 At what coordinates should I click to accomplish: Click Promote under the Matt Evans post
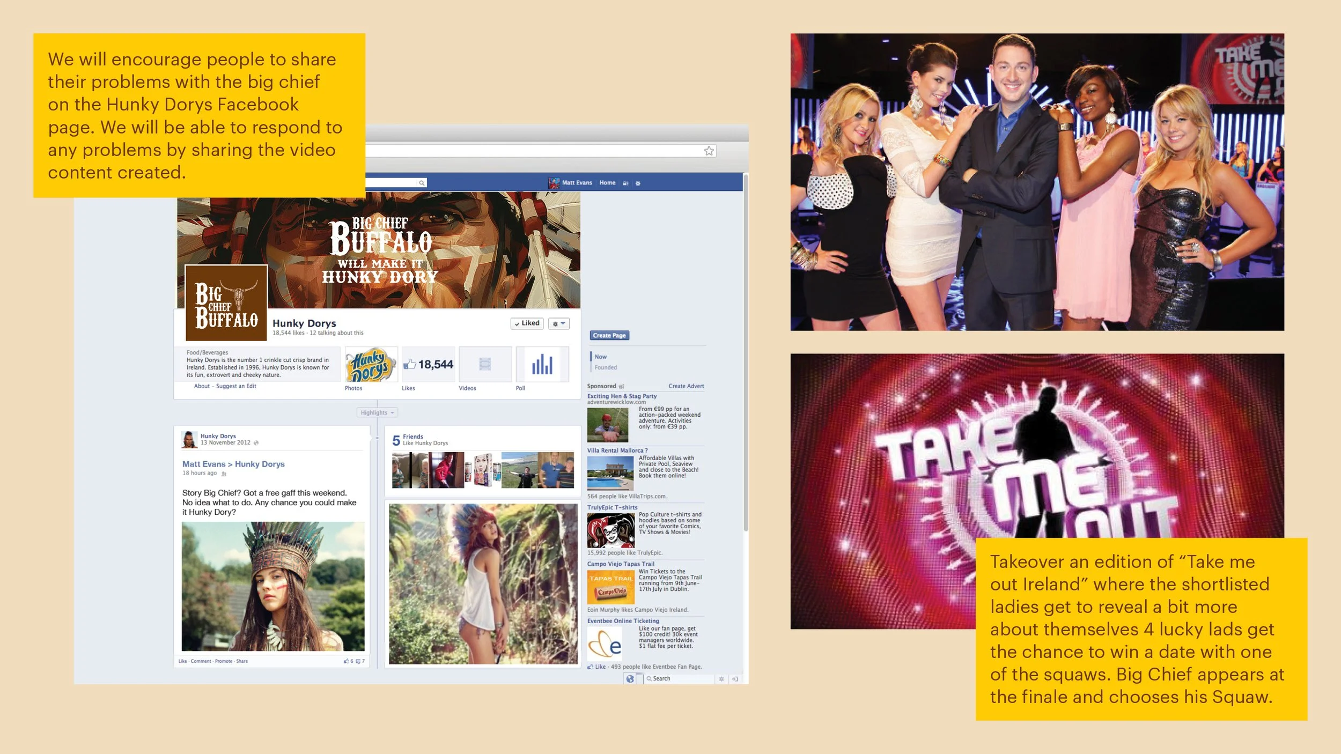224,661
